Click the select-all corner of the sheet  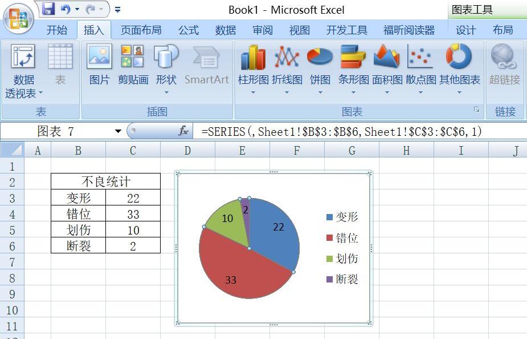tap(13, 150)
